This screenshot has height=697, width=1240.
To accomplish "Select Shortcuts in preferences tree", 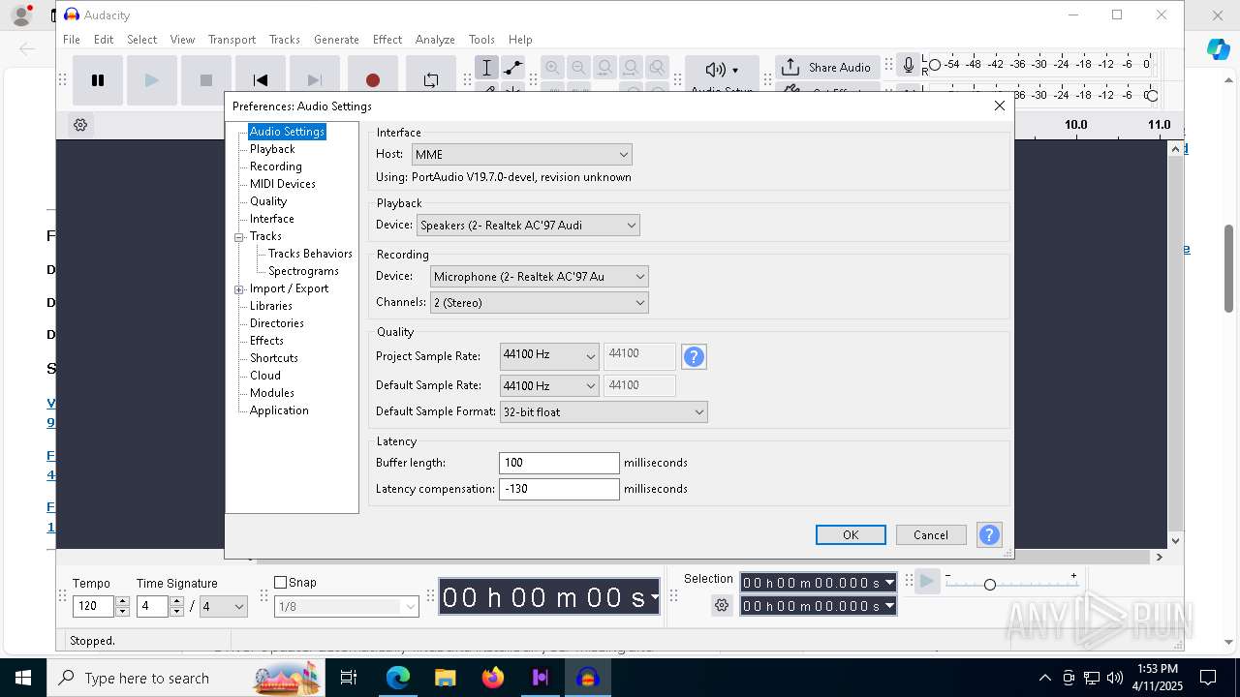I will coord(274,358).
